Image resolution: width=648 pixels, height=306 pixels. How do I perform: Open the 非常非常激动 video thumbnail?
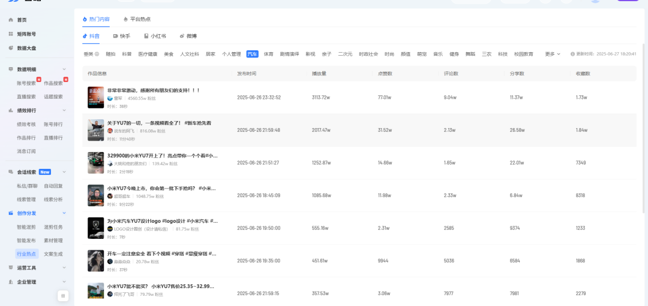[x=95, y=98]
